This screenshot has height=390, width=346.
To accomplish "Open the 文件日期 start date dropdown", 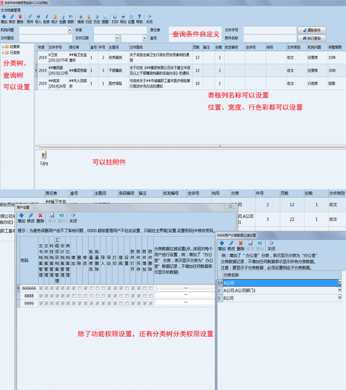I will (117, 38).
